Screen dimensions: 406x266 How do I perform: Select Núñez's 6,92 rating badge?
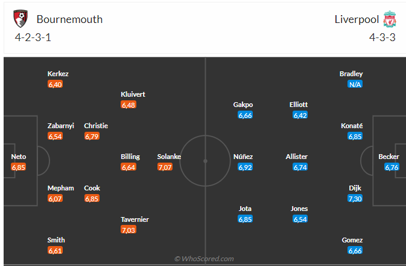[x=245, y=167]
